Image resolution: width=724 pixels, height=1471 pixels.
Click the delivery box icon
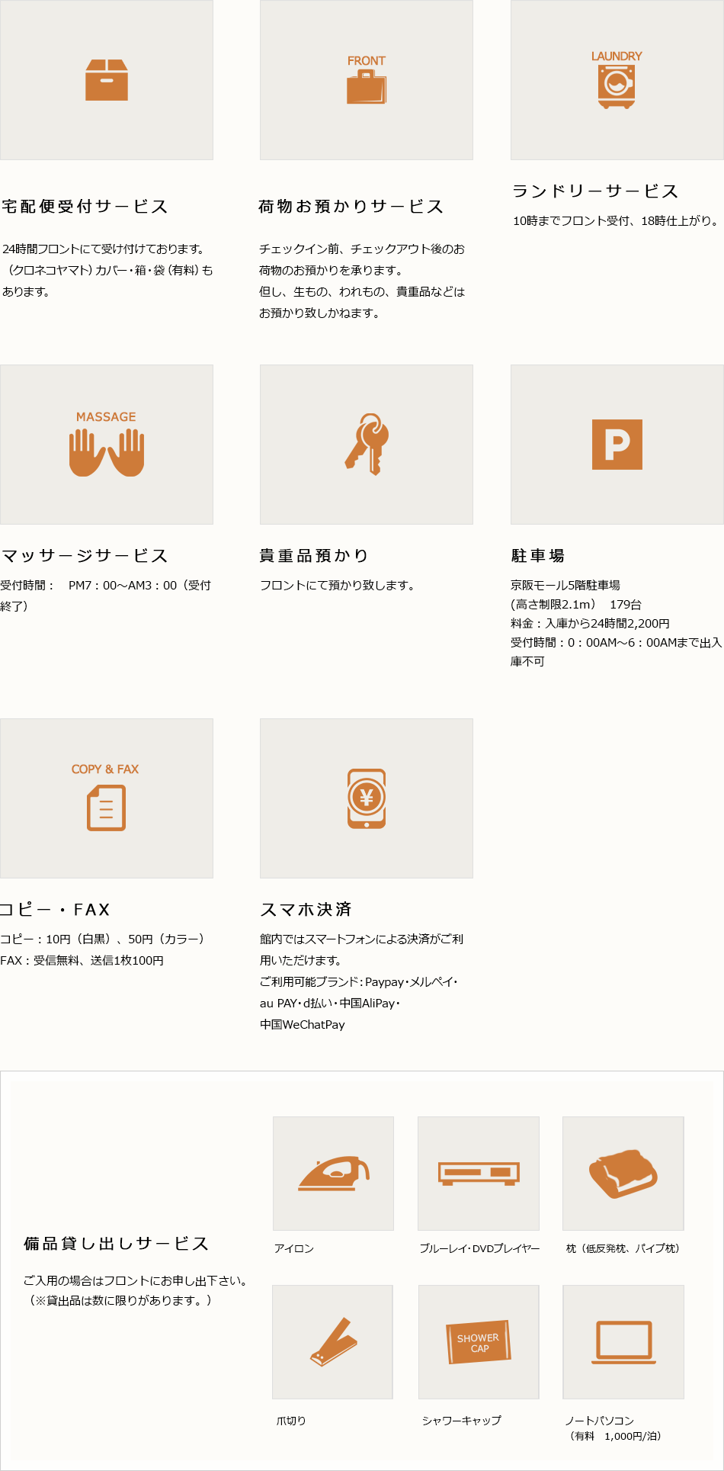point(107,80)
